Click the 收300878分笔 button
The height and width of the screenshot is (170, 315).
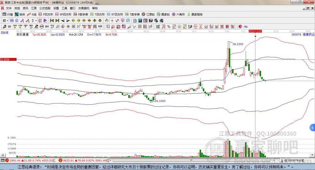tap(293, 160)
